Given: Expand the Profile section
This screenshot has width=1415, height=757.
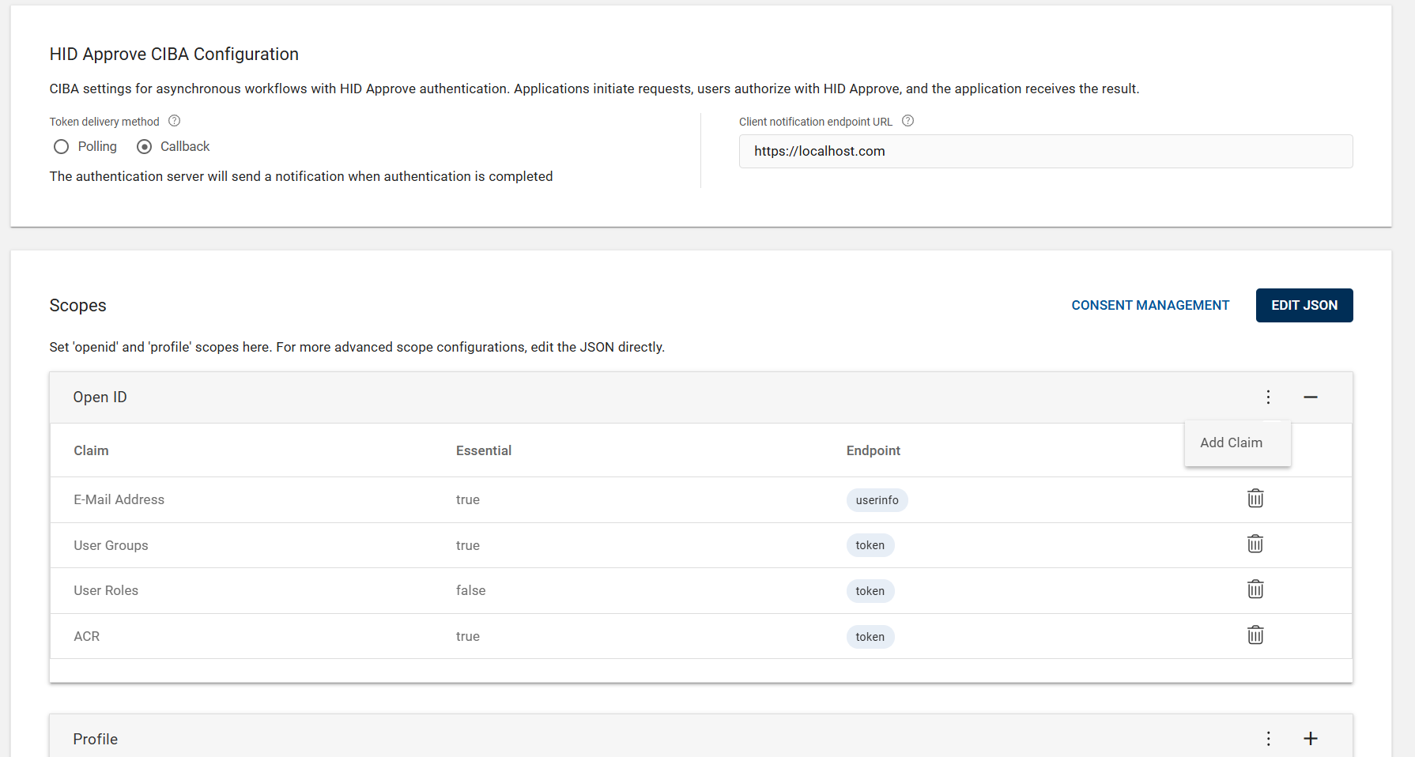Looking at the screenshot, I should pyautogui.click(x=1310, y=738).
